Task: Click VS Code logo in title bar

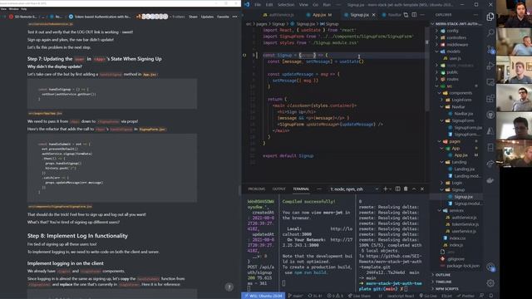Action: (247, 4)
